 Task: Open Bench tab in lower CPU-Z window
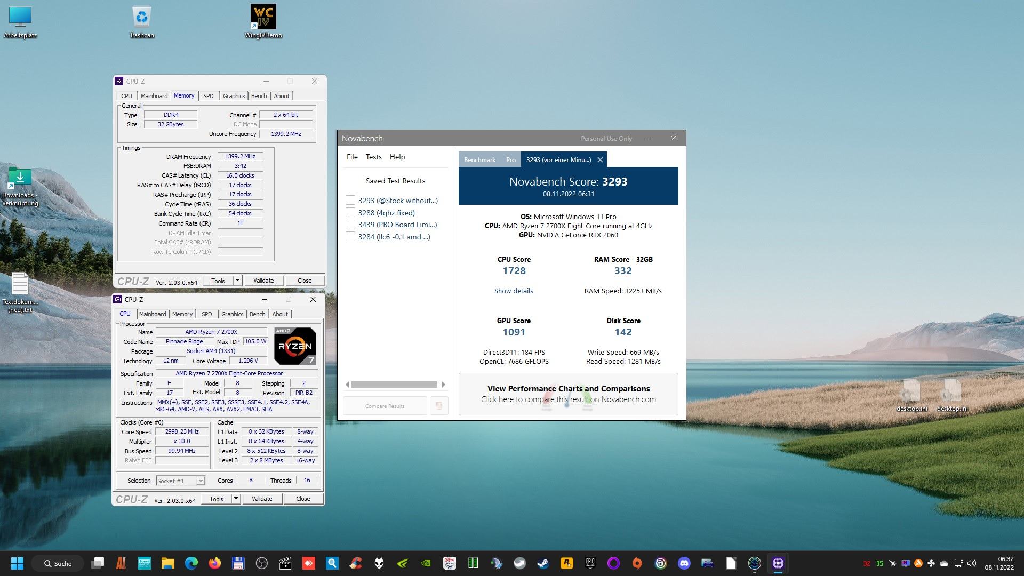pos(257,314)
